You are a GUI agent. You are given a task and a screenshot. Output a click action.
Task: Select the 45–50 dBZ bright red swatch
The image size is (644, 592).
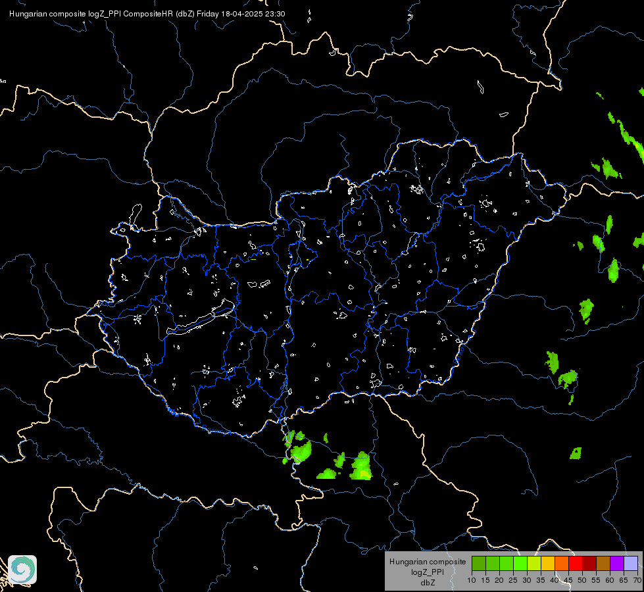pyautogui.click(x=576, y=563)
